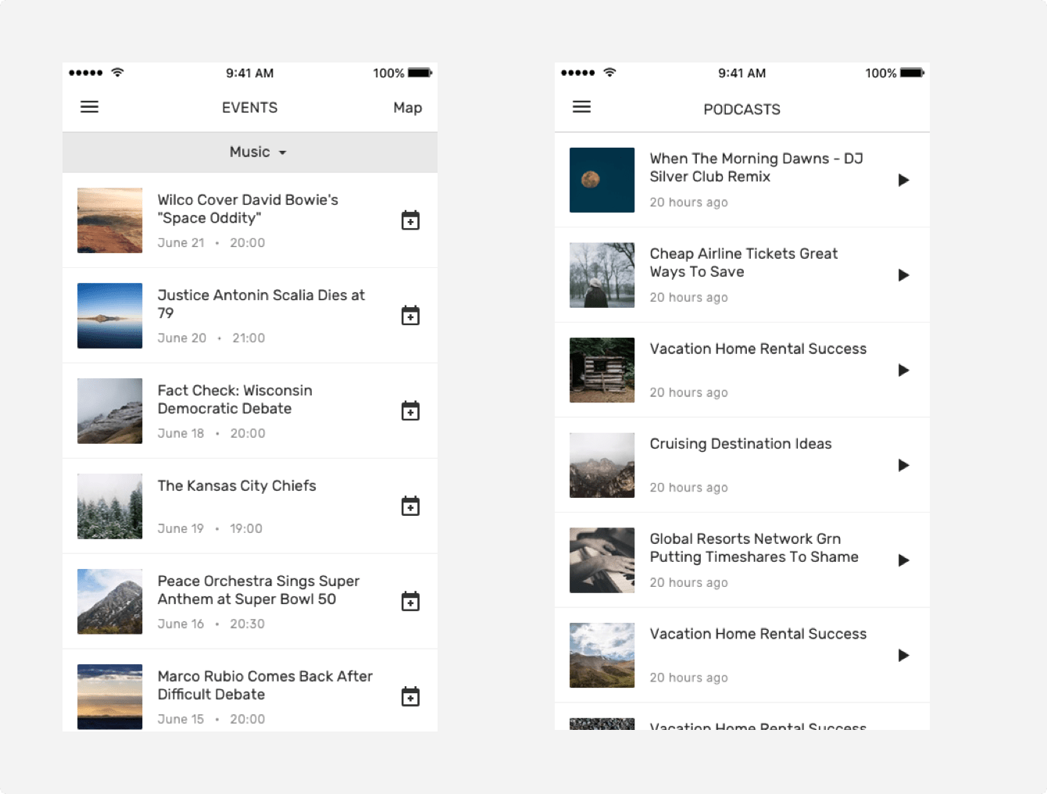The height and width of the screenshot is (794, 1047).
Task: Open the Music category dropdown
Action: [x=250, y=152]
